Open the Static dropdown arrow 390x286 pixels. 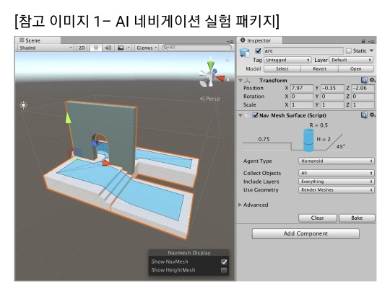tap(372, 50)
